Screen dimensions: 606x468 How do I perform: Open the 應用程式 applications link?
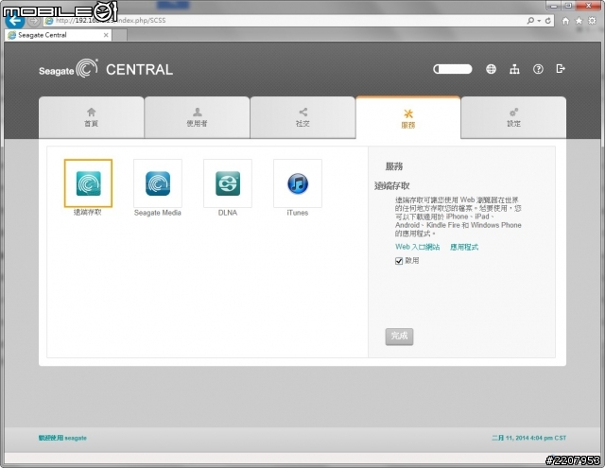point(464,247)
